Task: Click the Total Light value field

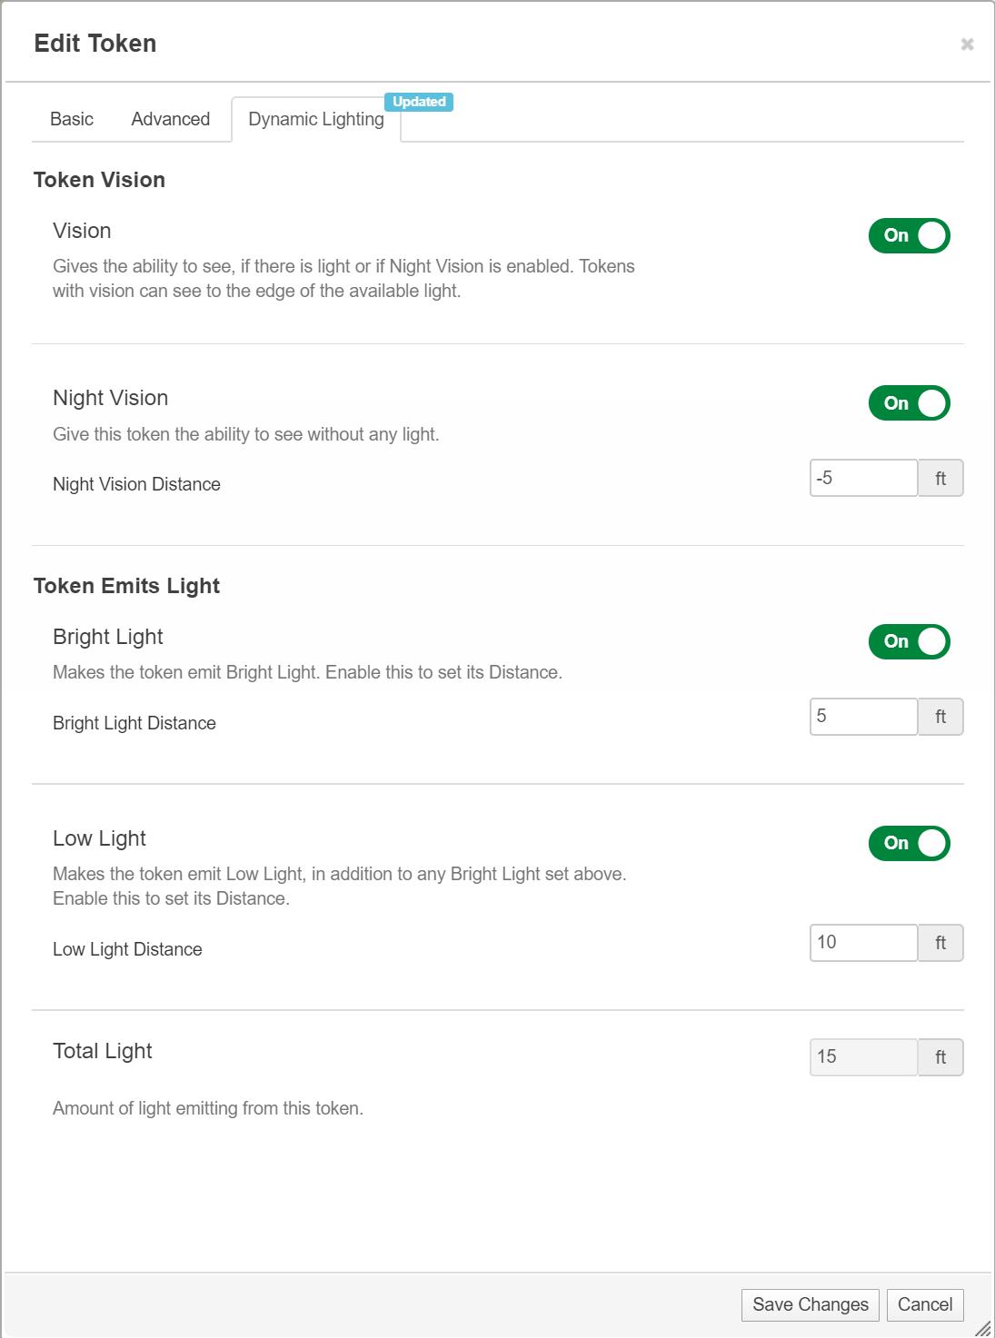Action: (863, 1057)
